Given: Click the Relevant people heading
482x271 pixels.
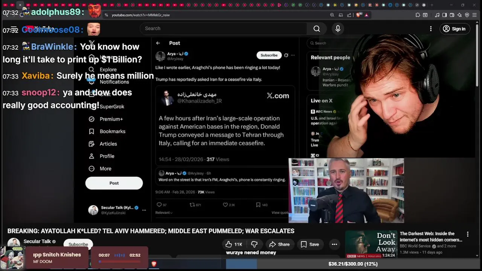Looking at the screenshot, I should [x=330, y=58].
